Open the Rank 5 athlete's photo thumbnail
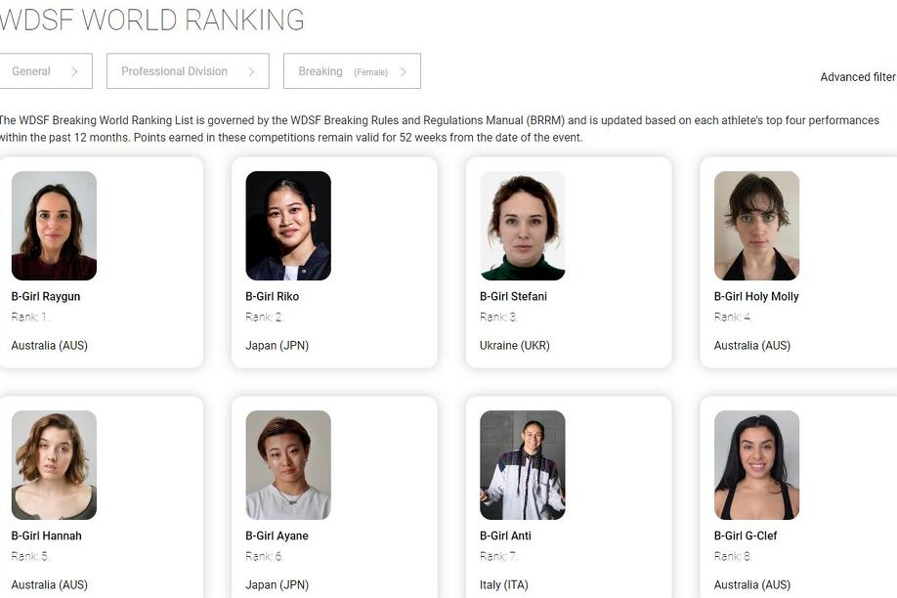This screenshot has width=897, height=598. click(x=54, y=465)
